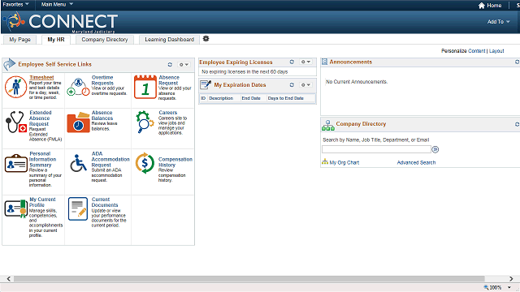Click the Company Directory org chart header icon
This screenshot has width=520, height=292.
[328, 125]
